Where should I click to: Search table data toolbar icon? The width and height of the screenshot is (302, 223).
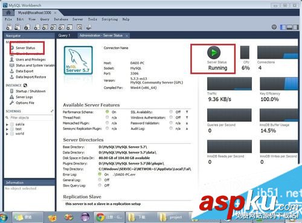coord(80,27)
